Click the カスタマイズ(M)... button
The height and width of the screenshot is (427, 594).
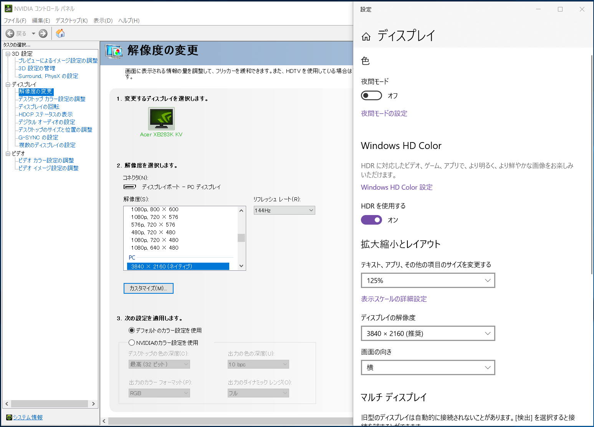point(149,288)
